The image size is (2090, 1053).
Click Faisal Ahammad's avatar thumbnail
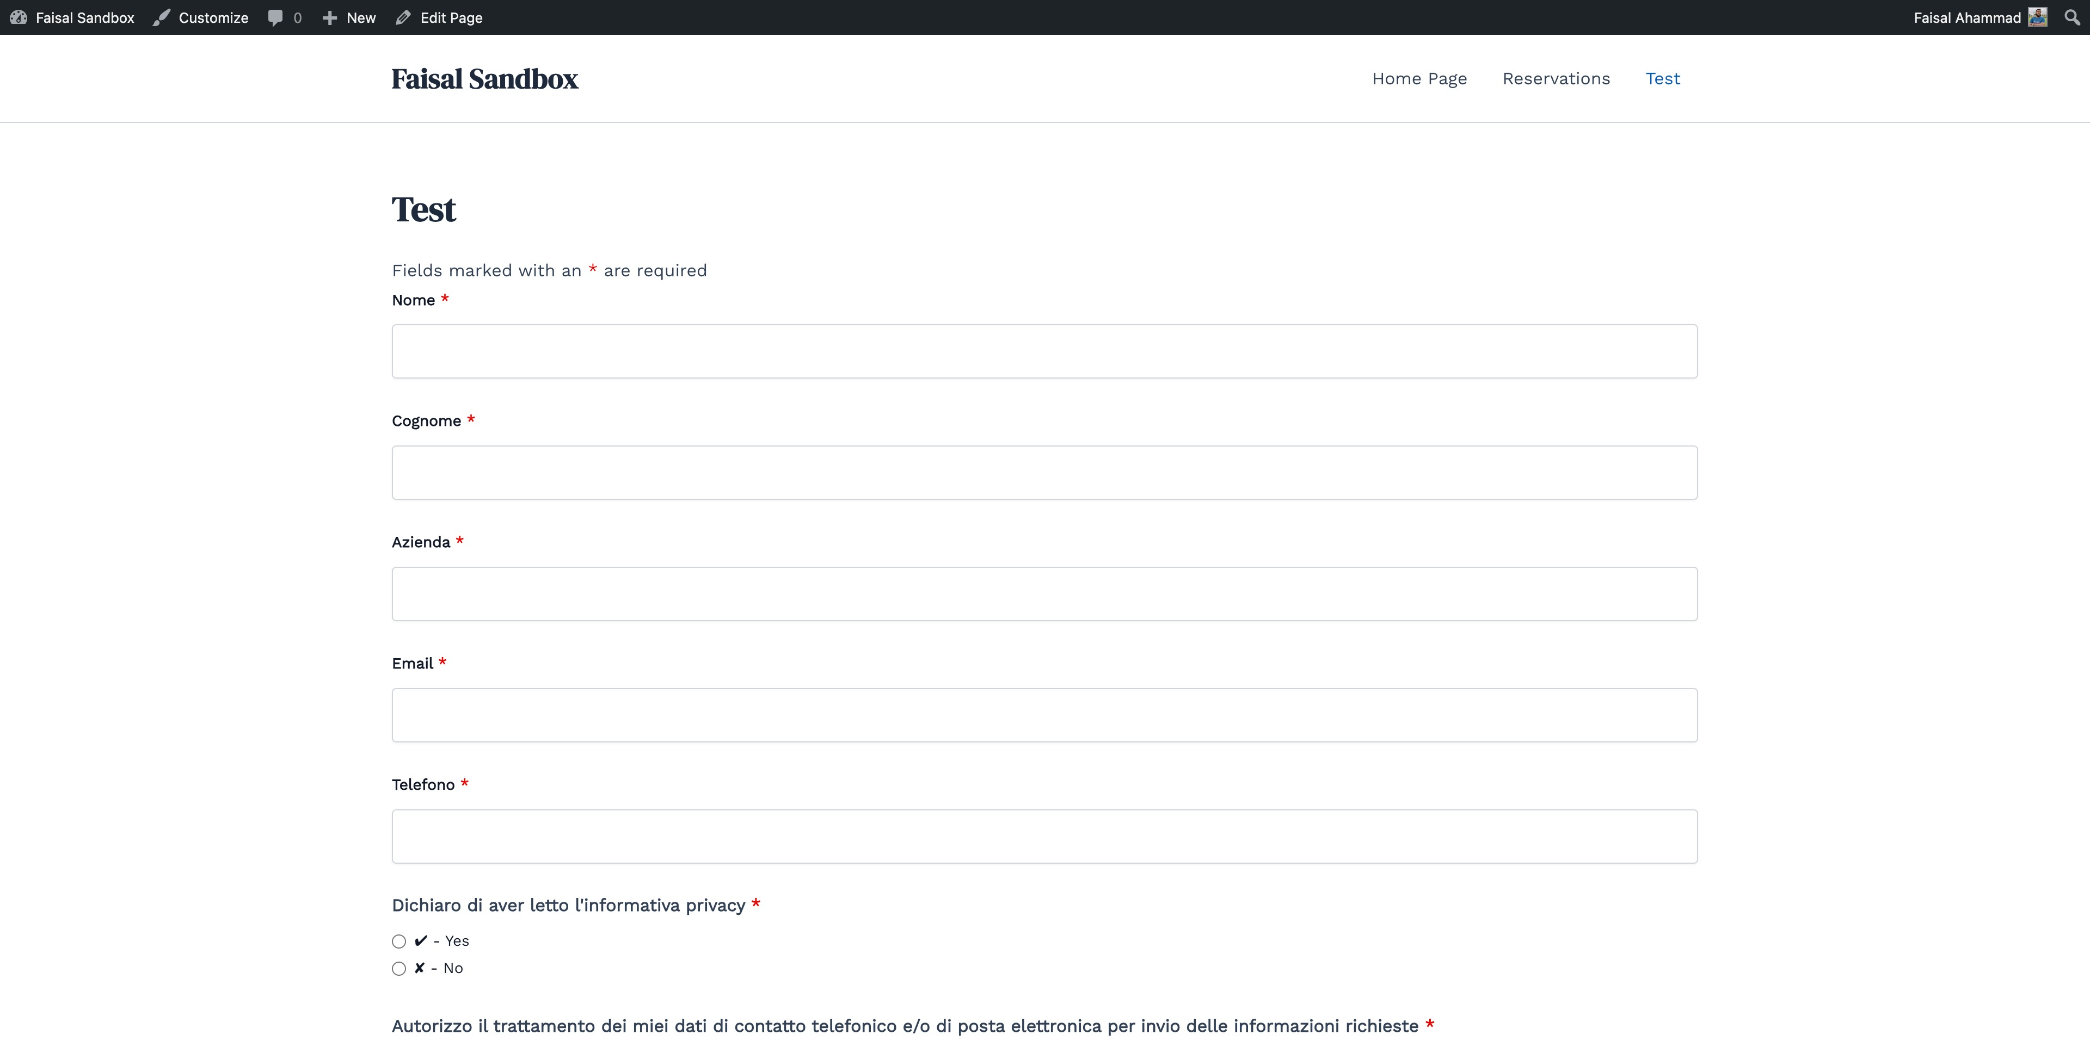(x=2037, y=17)
